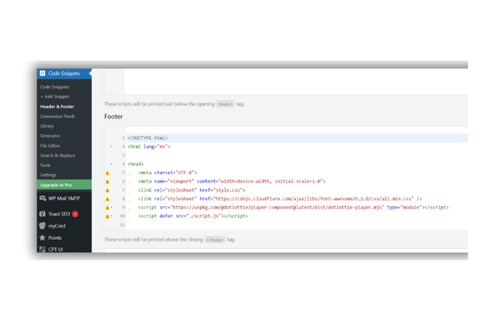Click the meta viewport code line
The width and height of the screenshot is (500, 321).
232,181
